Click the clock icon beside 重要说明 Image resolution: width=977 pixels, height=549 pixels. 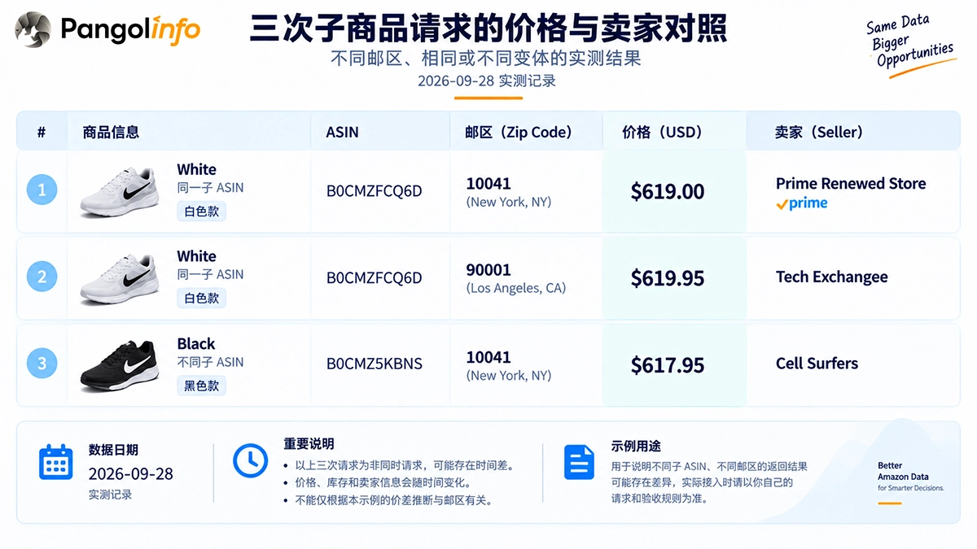[x=251, y=461]
